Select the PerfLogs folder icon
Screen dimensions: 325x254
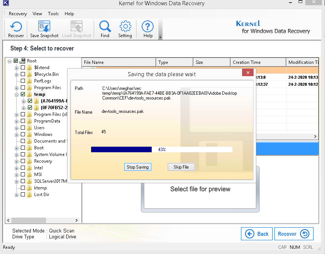coord(29,81)
